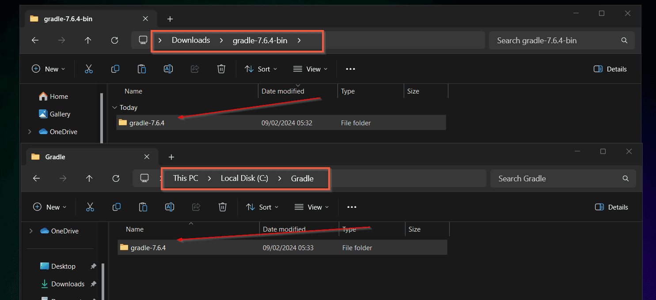Viewport: 656px width, 300px height.
Task: Add new tab in Gradle window
Action: click(171, 157)
